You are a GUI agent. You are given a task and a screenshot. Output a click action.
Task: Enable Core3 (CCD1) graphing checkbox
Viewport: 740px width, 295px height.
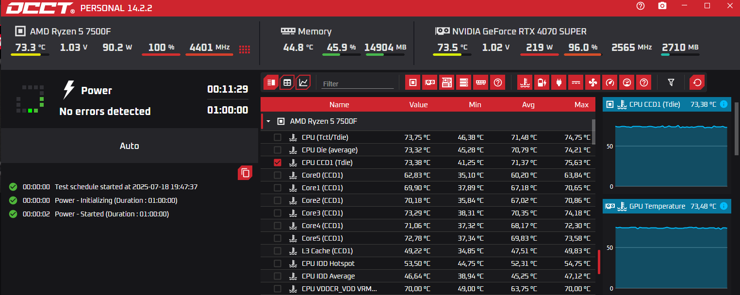(278, 213)
